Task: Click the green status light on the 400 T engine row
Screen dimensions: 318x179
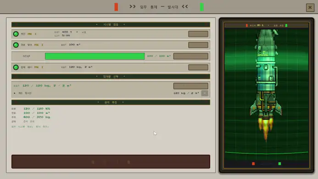Action: [x=16, y=34]
